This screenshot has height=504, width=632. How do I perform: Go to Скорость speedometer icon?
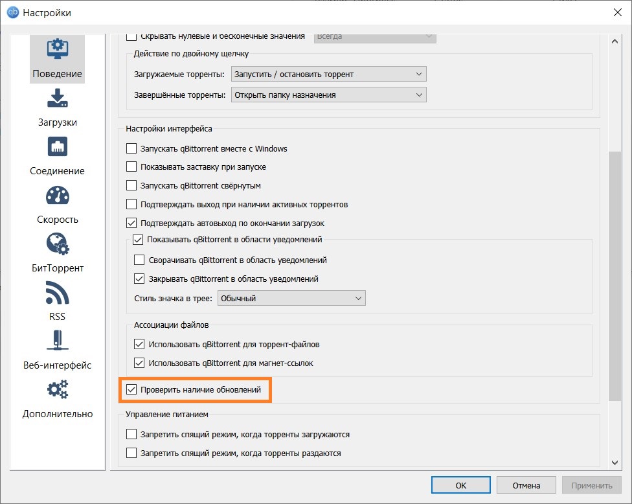(58, 196)
